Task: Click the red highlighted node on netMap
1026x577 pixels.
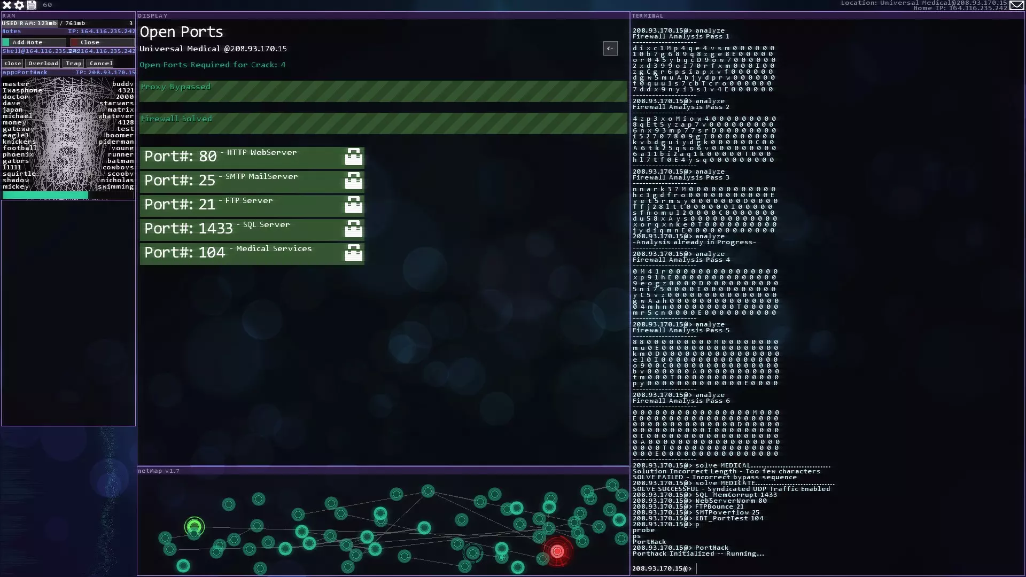Action: pos(557,551)
